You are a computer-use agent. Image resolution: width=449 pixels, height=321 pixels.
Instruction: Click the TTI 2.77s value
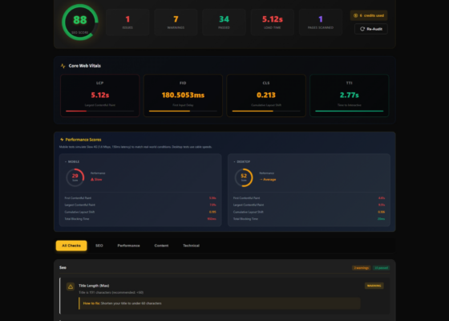(349, 95)
